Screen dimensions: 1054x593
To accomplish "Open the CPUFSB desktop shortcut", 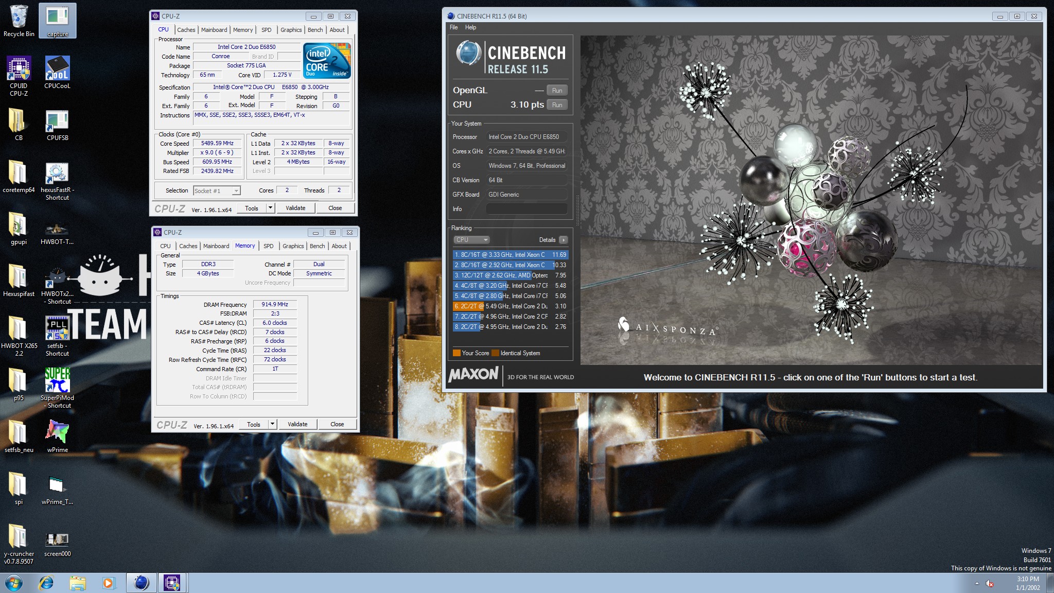I will tap(57, 125).
